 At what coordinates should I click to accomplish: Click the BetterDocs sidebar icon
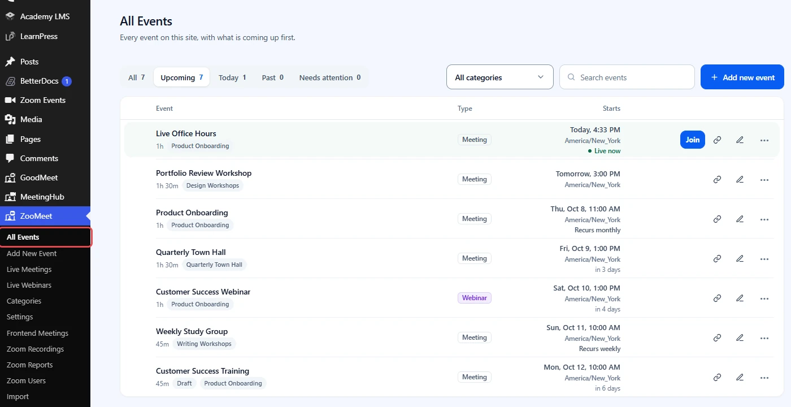[x=10, y=81]
